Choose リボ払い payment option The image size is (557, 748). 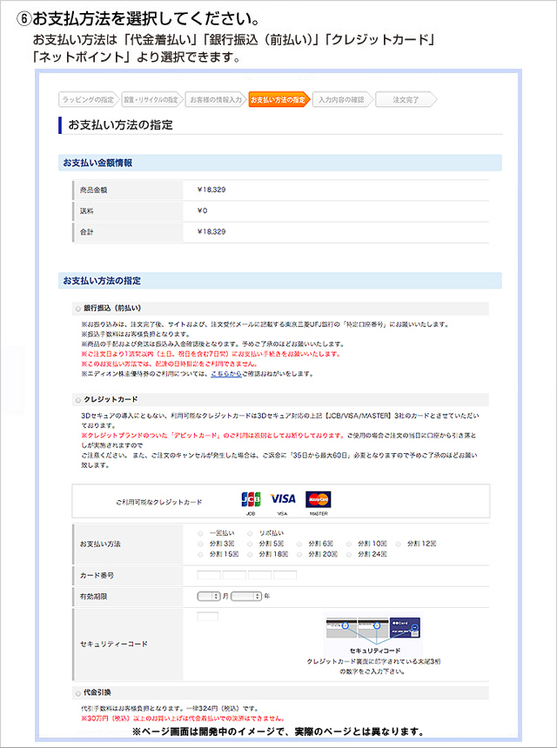click(x=250, y=533)
